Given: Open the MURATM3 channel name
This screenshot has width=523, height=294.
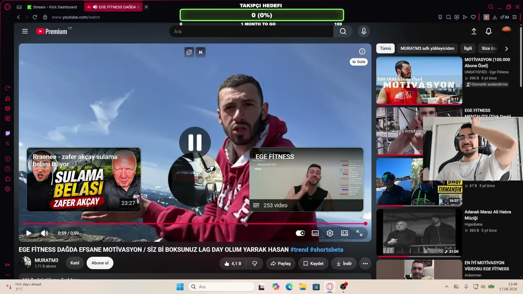Looking at the screenshot, I should coord(47,260).
